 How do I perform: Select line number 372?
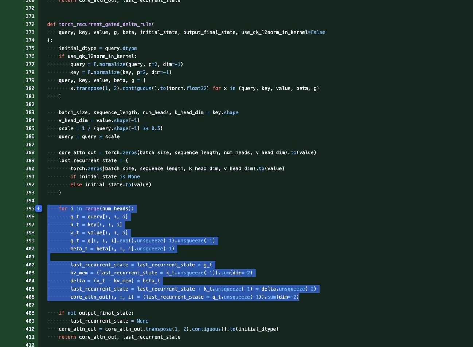tap(30, 24)
